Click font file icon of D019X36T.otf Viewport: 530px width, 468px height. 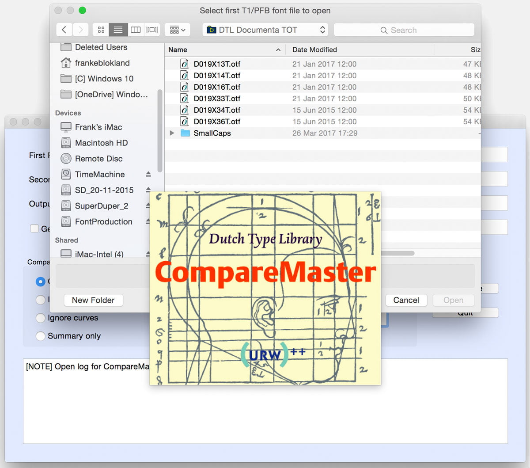pyautogui.click(x=185, y=122)
